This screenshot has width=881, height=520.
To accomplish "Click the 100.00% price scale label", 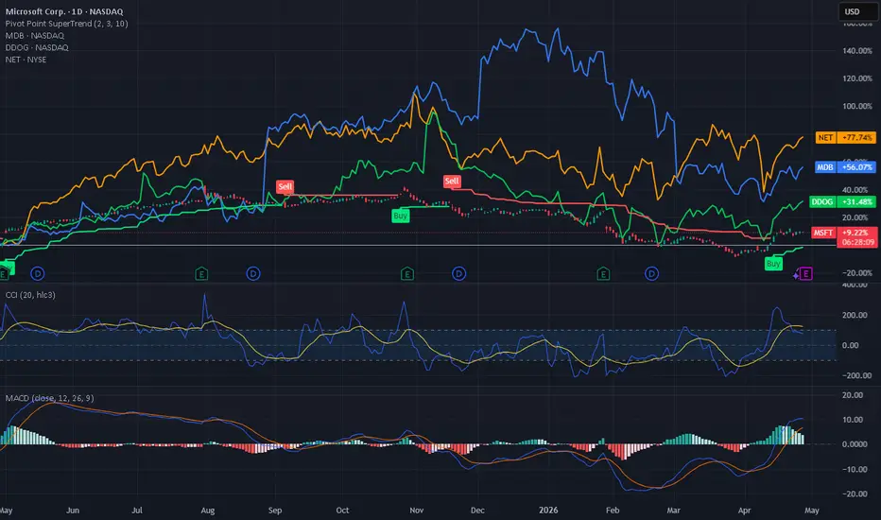I will coord(856,106).
